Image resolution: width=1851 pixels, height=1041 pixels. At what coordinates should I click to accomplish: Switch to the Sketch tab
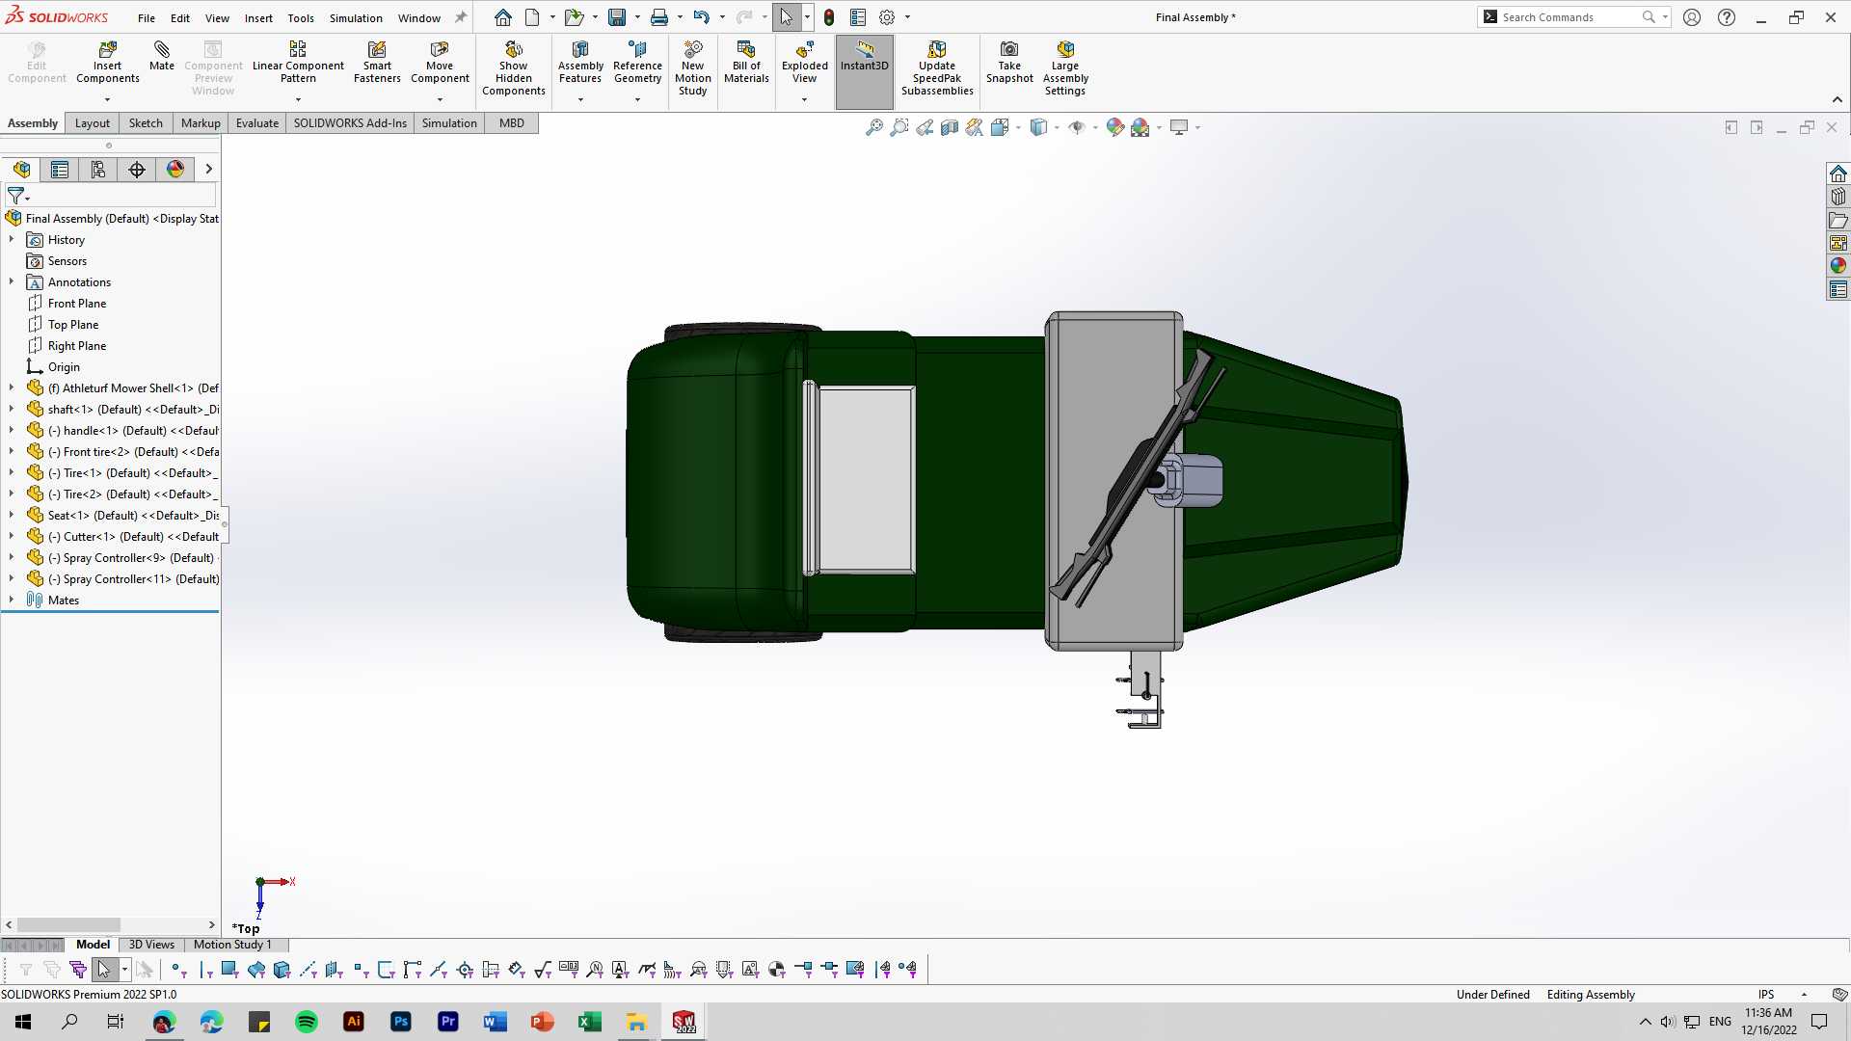[146, 123]
